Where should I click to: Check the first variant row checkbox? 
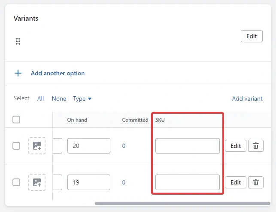[16, 146]
